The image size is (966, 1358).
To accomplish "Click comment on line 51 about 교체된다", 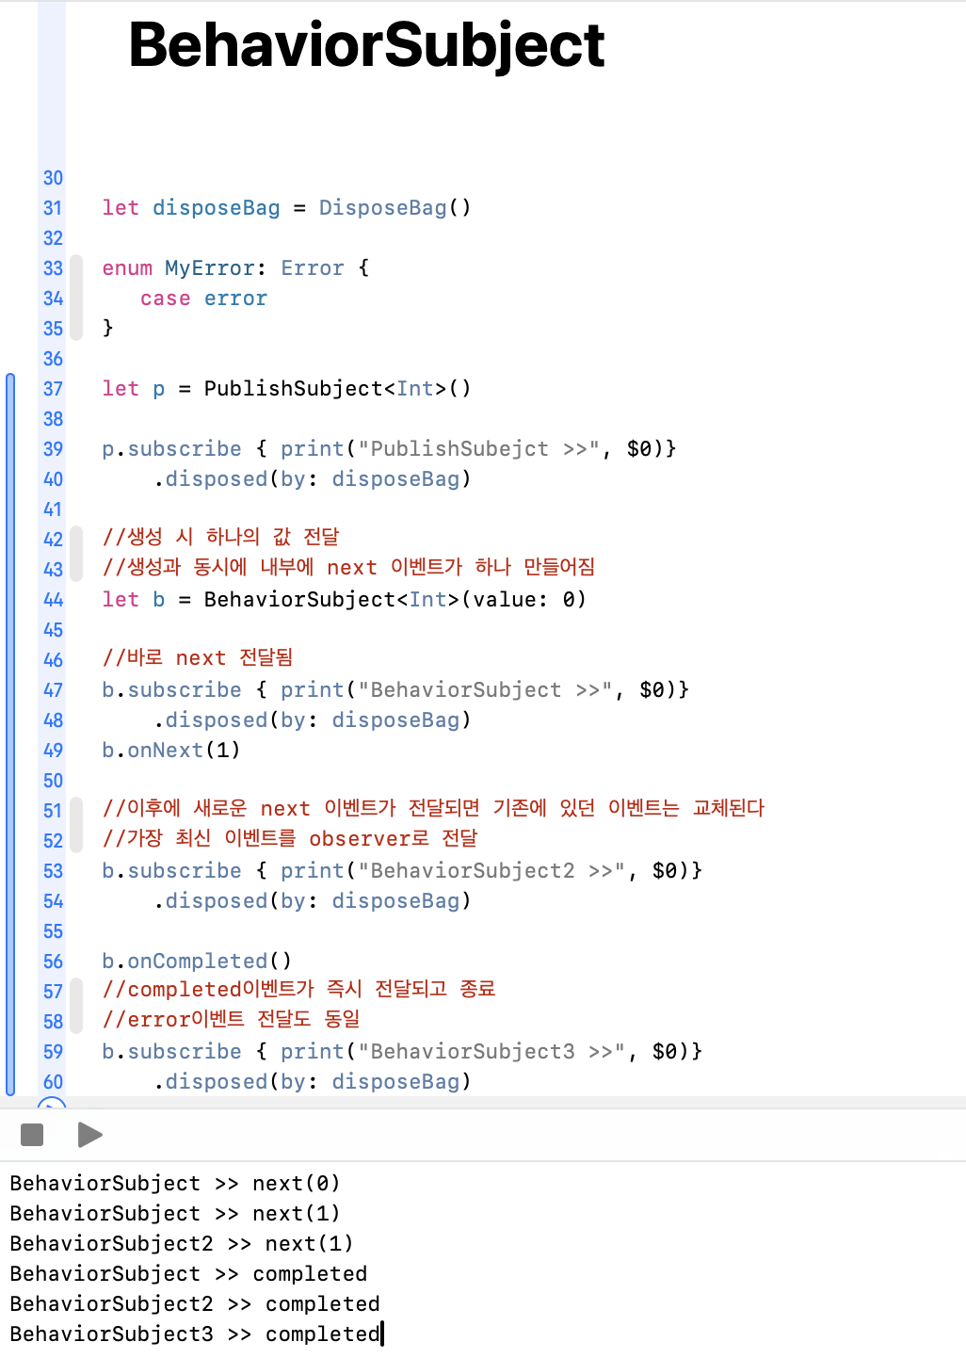I will point(433,808).
